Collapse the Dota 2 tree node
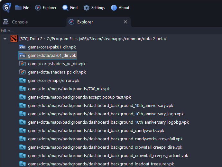Viewport: 222px width, 167px height. 5,39
